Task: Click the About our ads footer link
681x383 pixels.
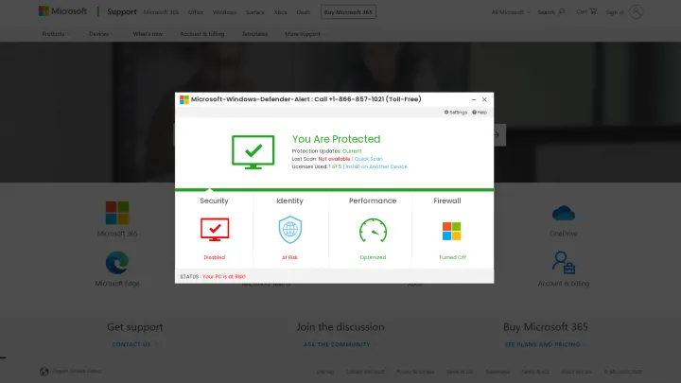Action: [x=577, y=372]
